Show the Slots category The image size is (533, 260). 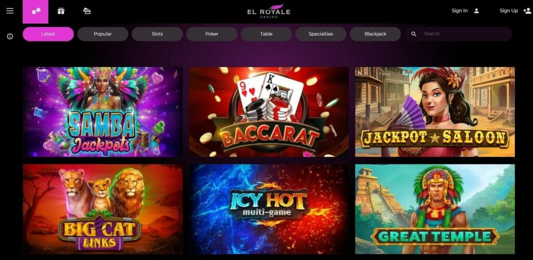click(157, 34)
